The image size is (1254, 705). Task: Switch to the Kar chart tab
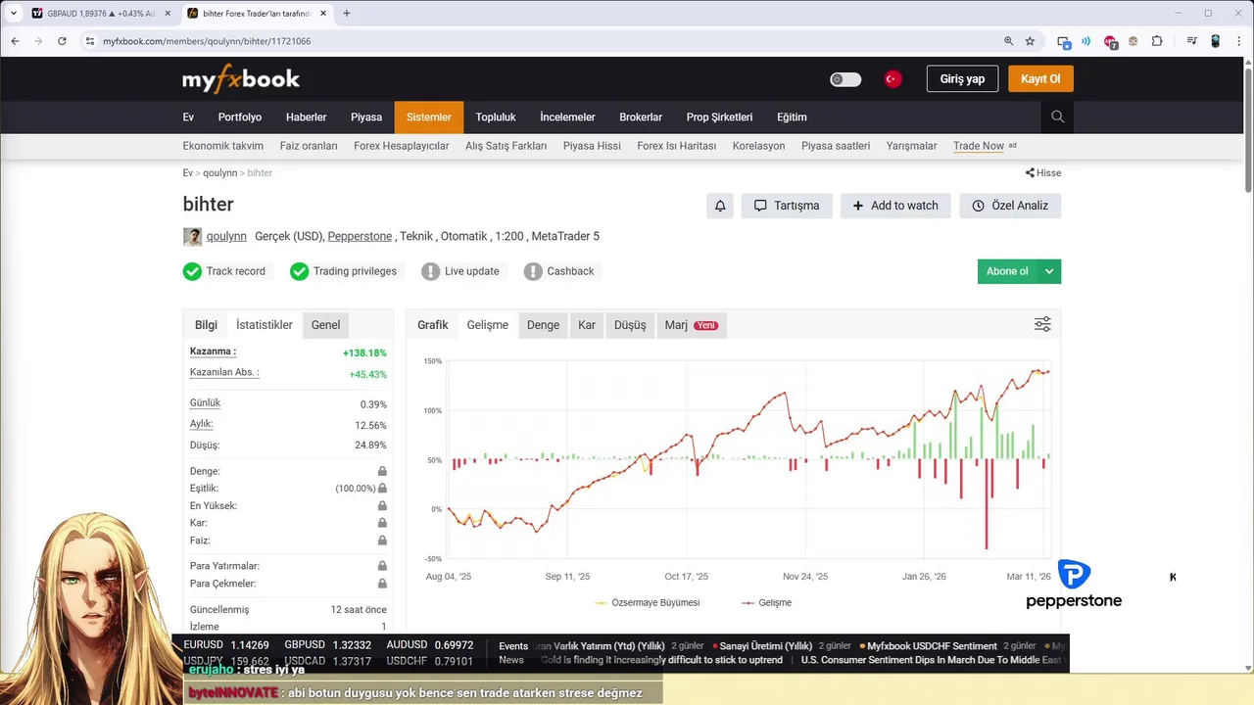[587, 325]
